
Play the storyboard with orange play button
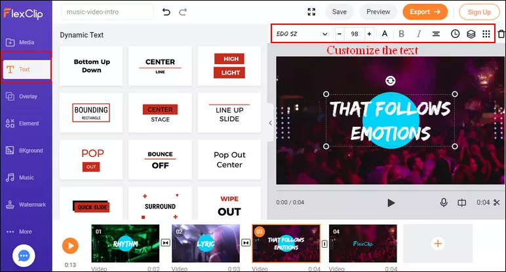point(70,246)
